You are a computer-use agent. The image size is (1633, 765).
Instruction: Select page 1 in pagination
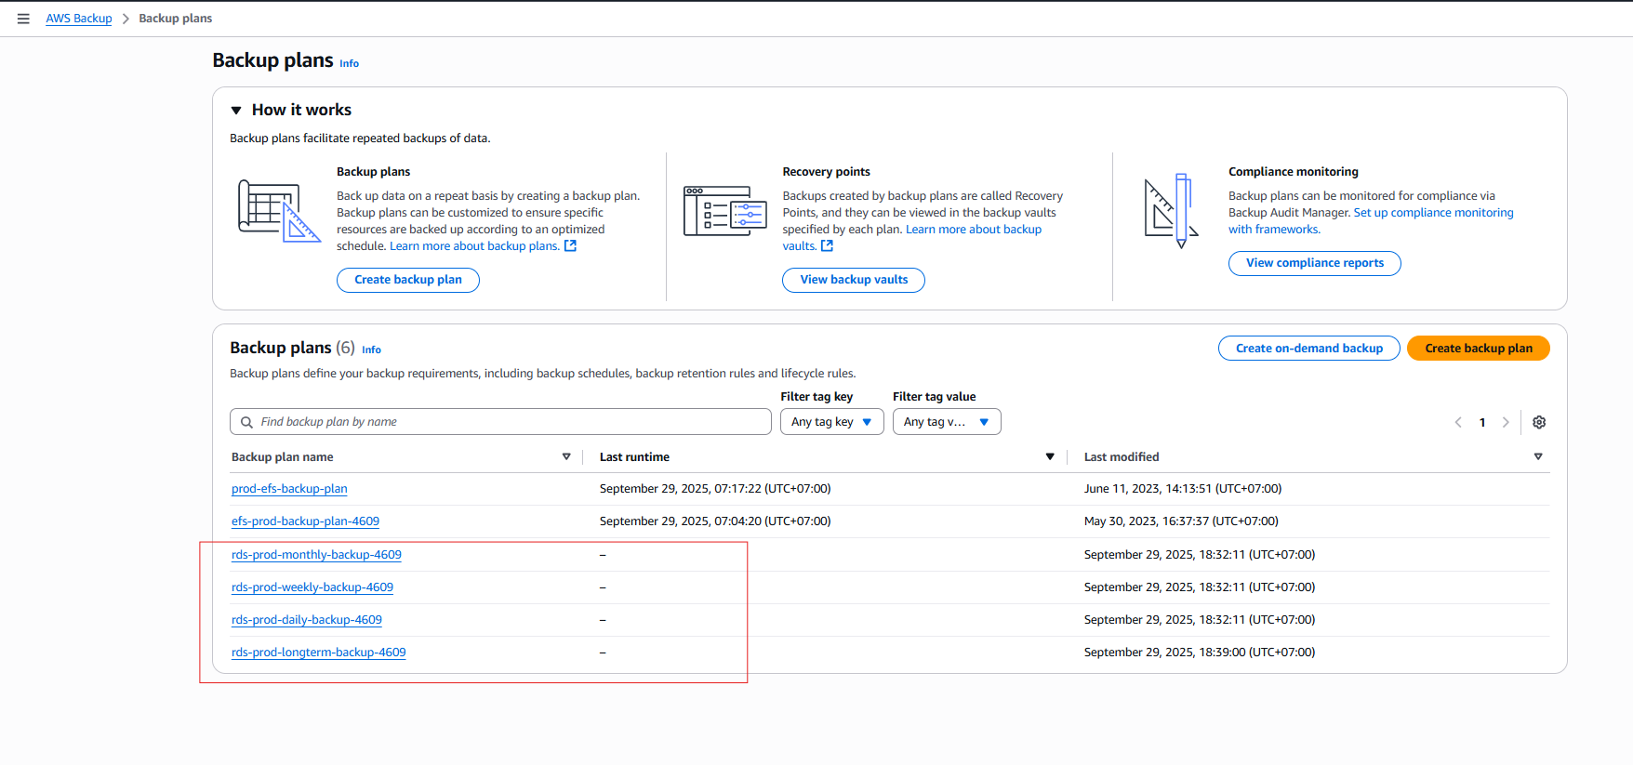click(1482, 422)
